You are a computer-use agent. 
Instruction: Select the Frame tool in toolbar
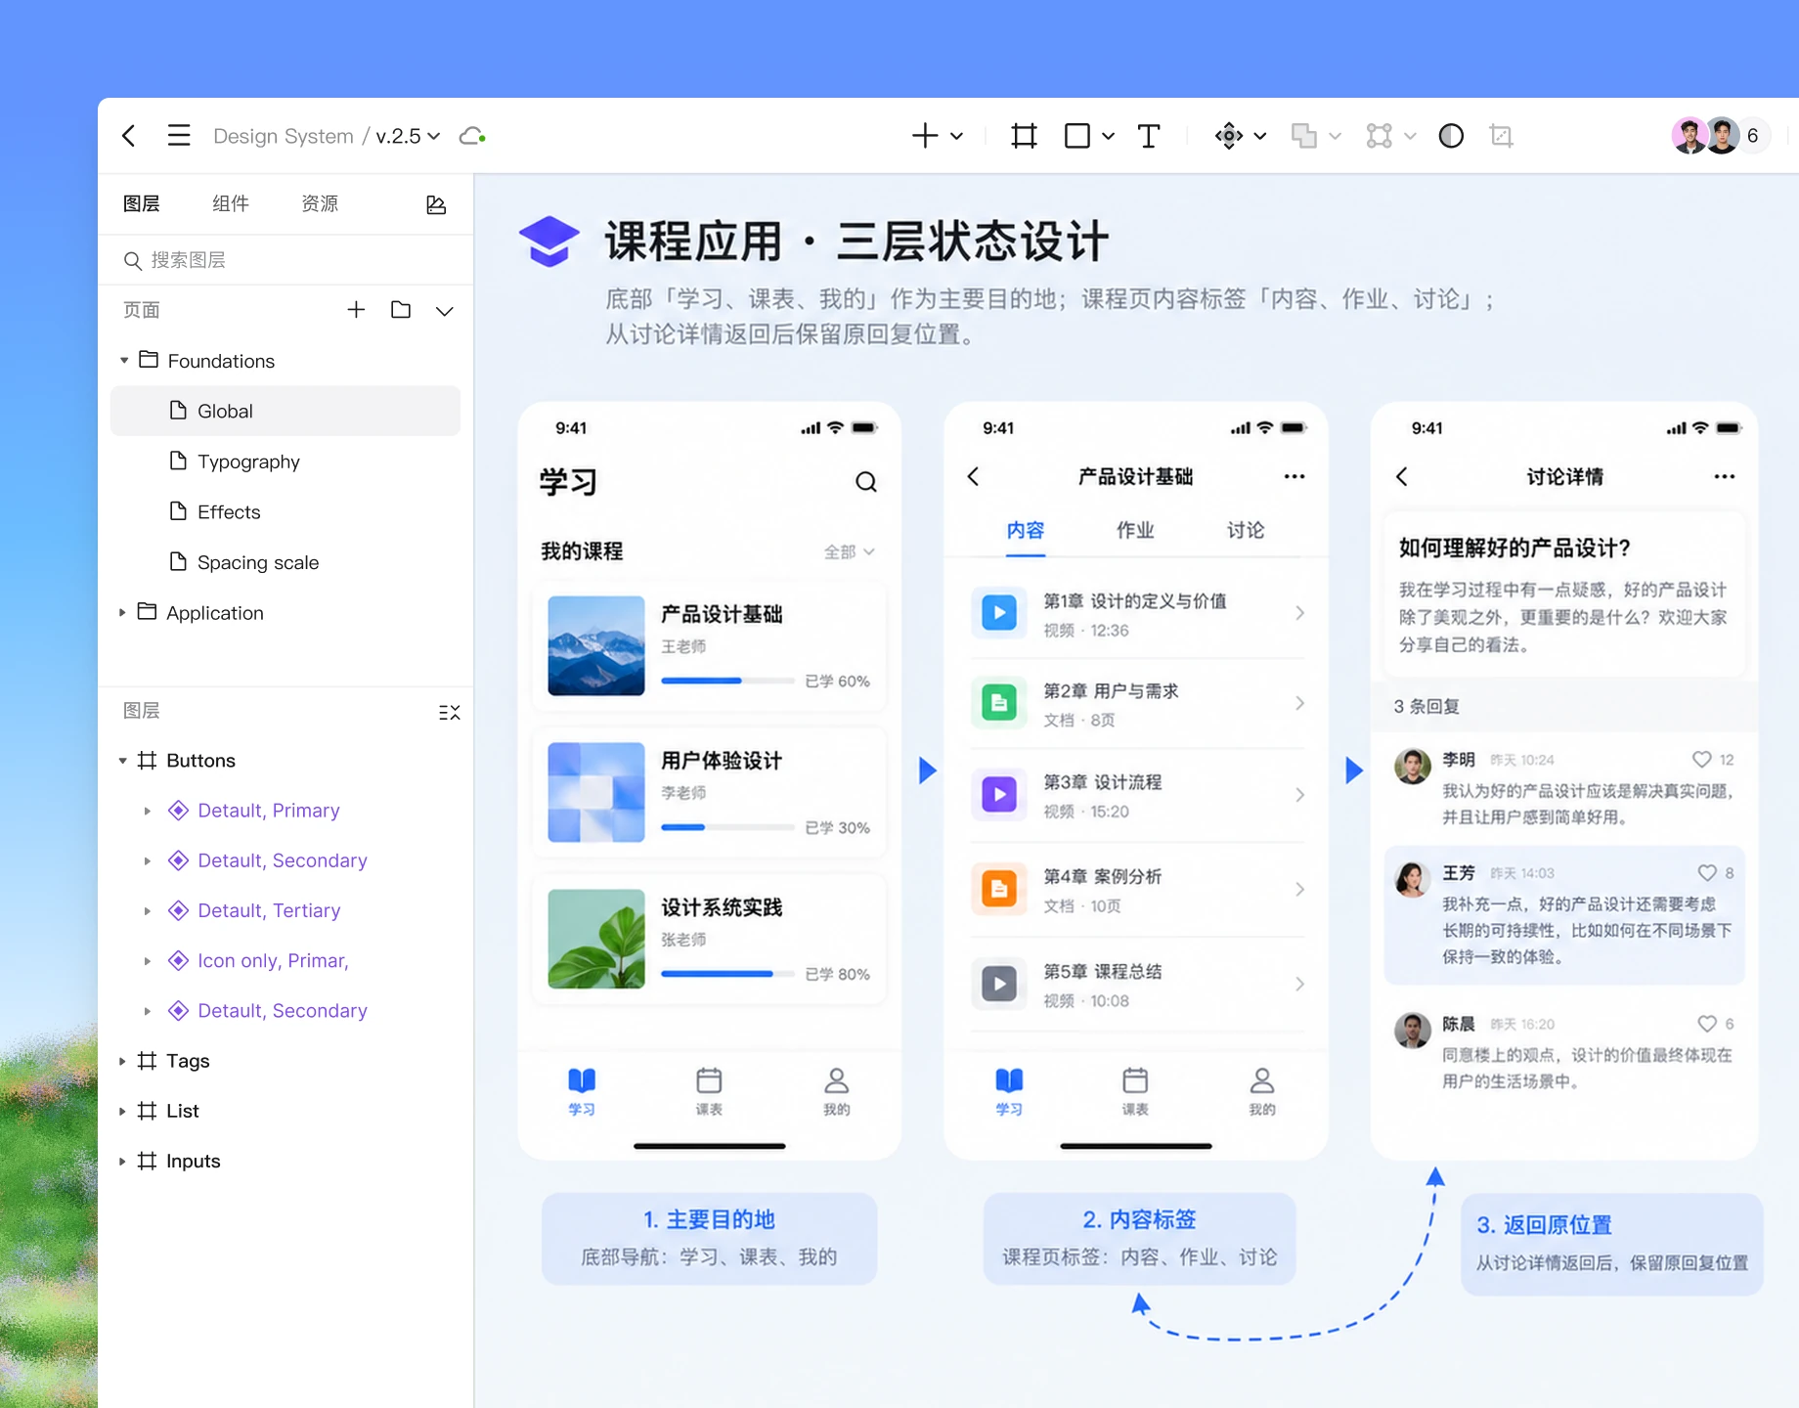[x=1024, y=136]
